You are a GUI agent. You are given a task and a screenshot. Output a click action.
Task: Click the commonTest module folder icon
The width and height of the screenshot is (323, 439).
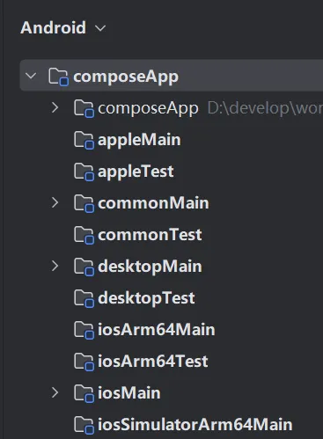84,235
